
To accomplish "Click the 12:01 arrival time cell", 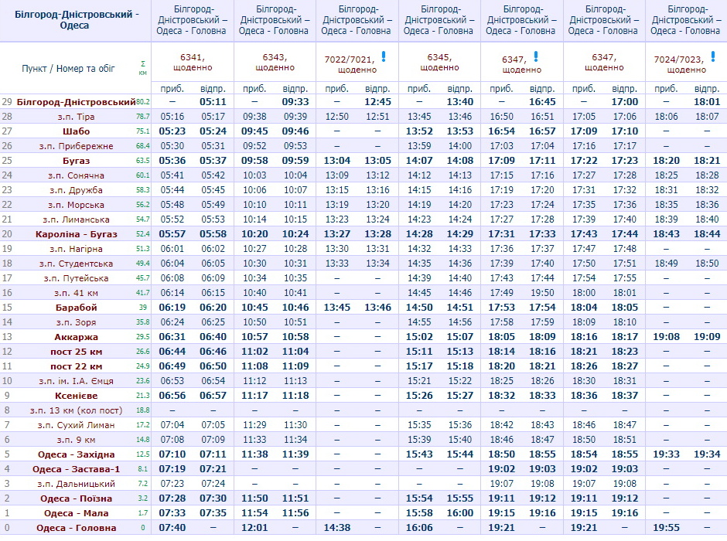I will (254, 529).
